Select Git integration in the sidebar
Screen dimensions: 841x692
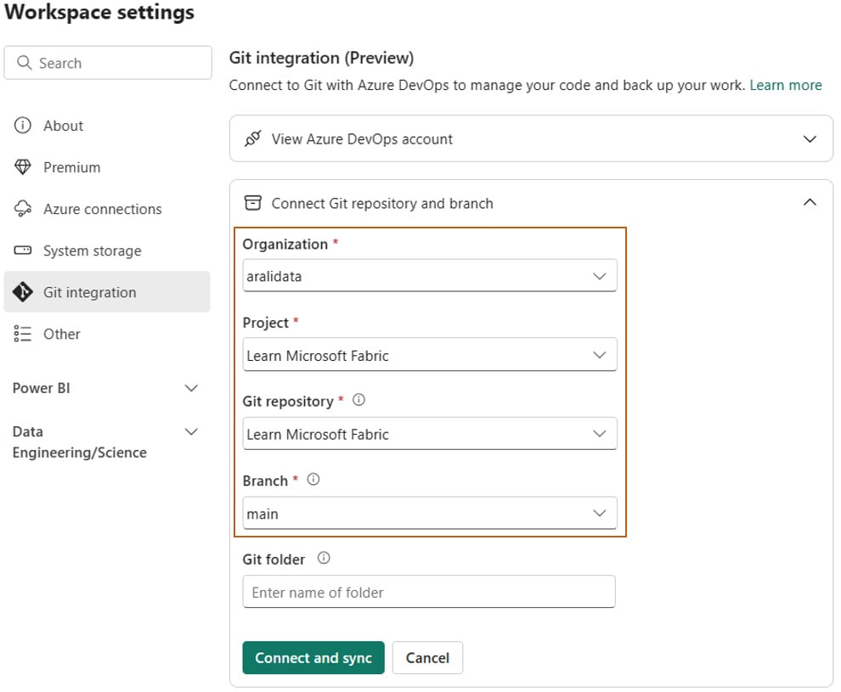click(x=107, y=291)
